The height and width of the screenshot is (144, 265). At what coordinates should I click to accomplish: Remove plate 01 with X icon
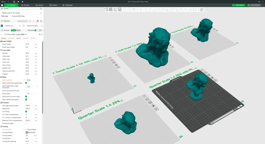[110, 58]
